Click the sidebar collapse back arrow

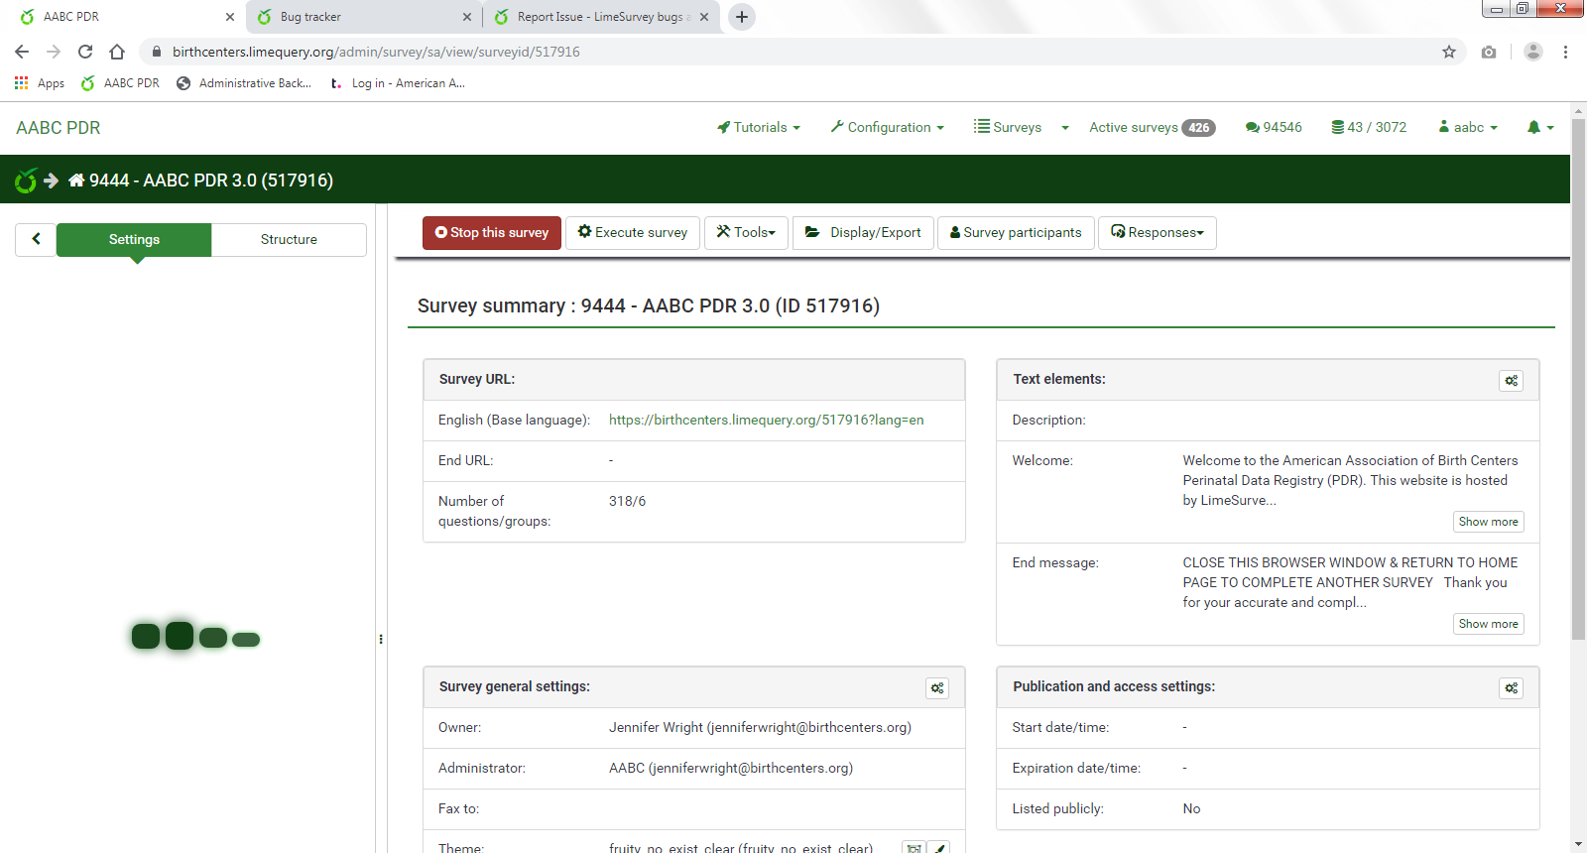point(36,239)
